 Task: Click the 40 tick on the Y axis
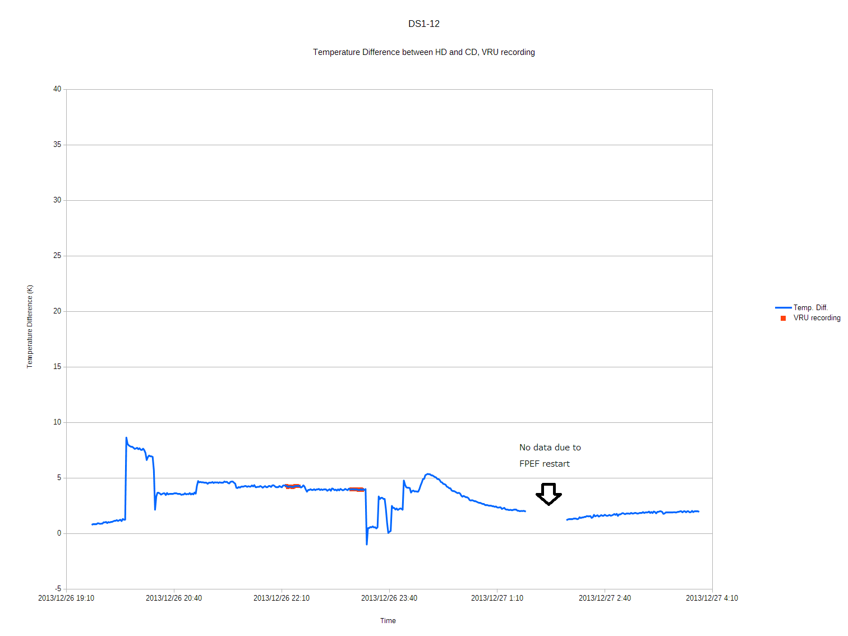57,89
